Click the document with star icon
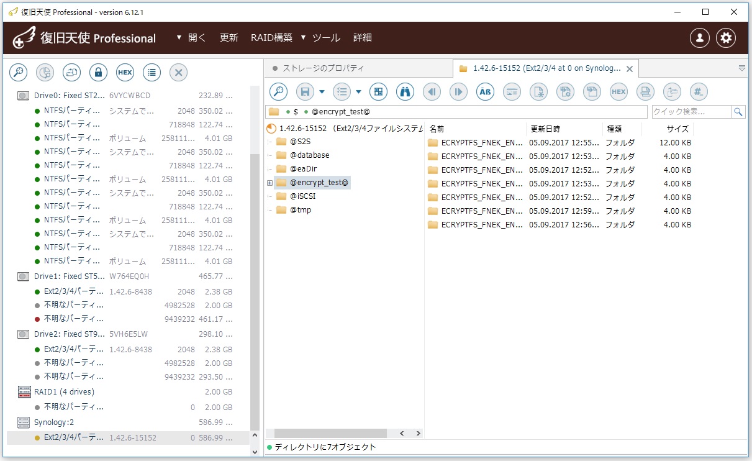This screenshot has height=461, width=752. tap(538, 92)
